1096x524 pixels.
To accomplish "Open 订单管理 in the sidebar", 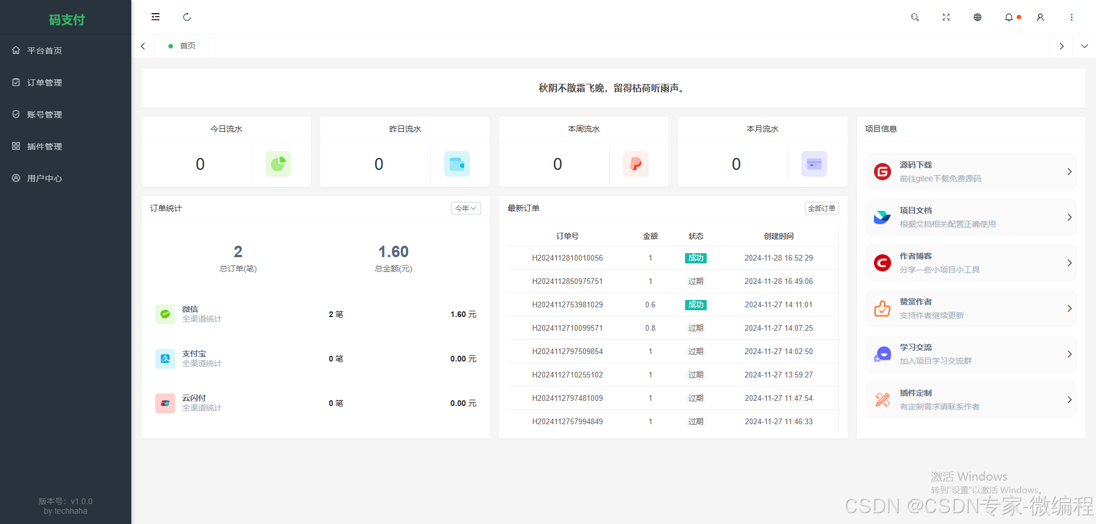I will tap(66, 82).
